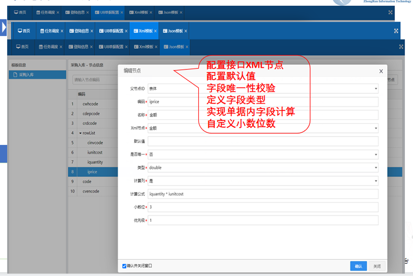Click fullscreen icon in the bottom tab row
Screen dimensions: 413x276
tap(401, 47)
